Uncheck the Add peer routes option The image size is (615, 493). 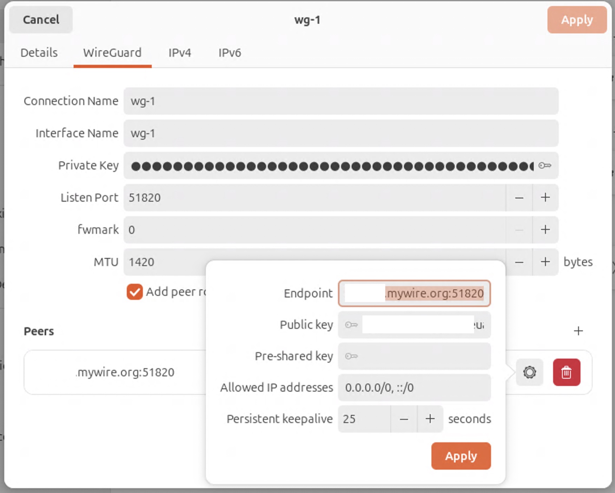coord(134,292)
